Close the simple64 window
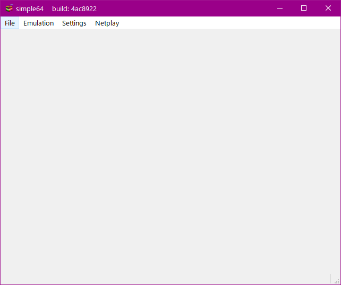 pos(328,9)
